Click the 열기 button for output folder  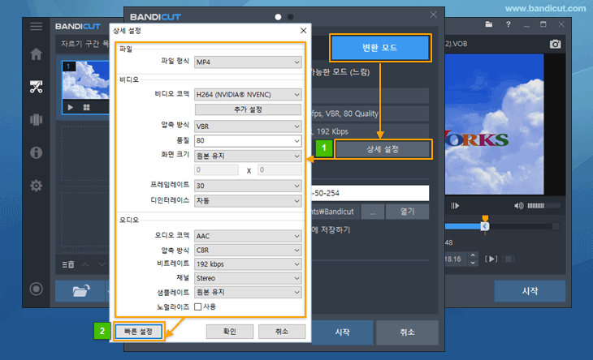(407, 212)
